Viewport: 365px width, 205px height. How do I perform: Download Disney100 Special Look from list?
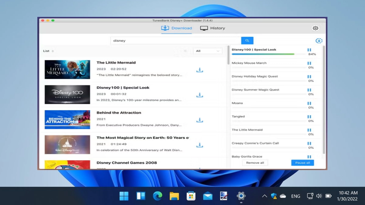click(200, 95)
